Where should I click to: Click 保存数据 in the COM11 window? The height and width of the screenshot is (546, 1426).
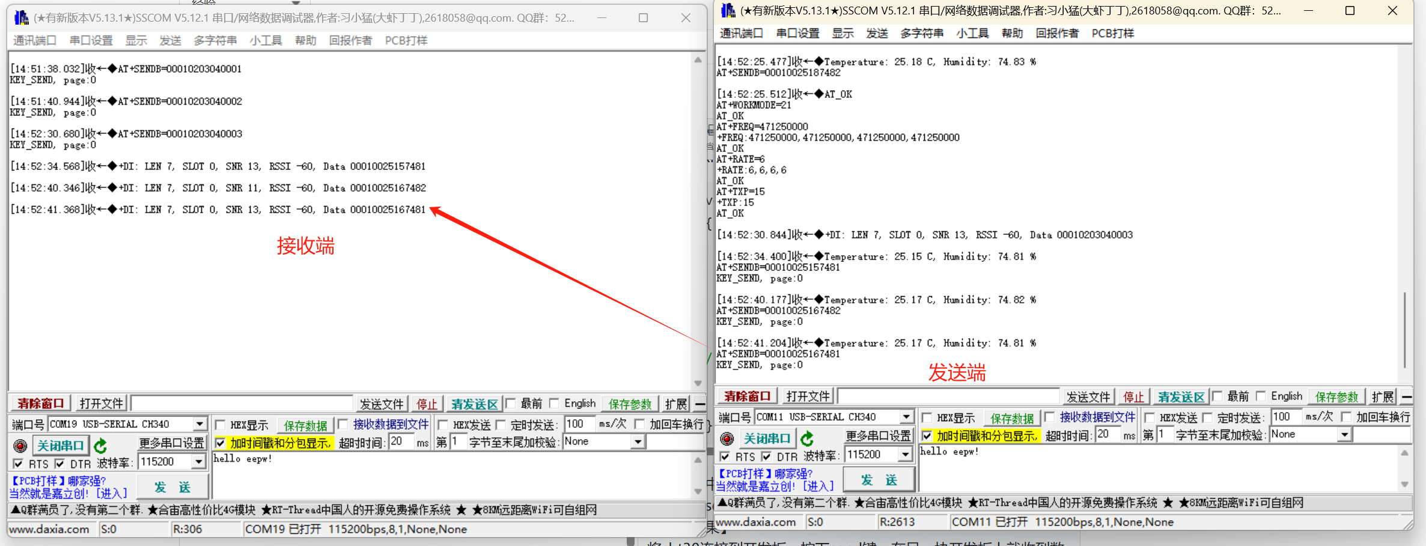[x=1012, y=418]
